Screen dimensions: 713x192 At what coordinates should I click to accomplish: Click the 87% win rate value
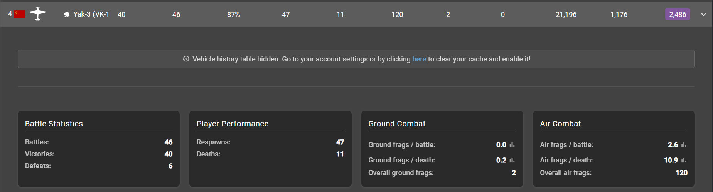(233, 15)
